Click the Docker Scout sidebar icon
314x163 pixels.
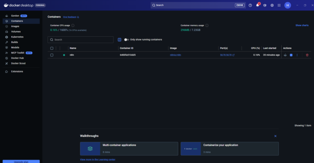pos(7,64)
